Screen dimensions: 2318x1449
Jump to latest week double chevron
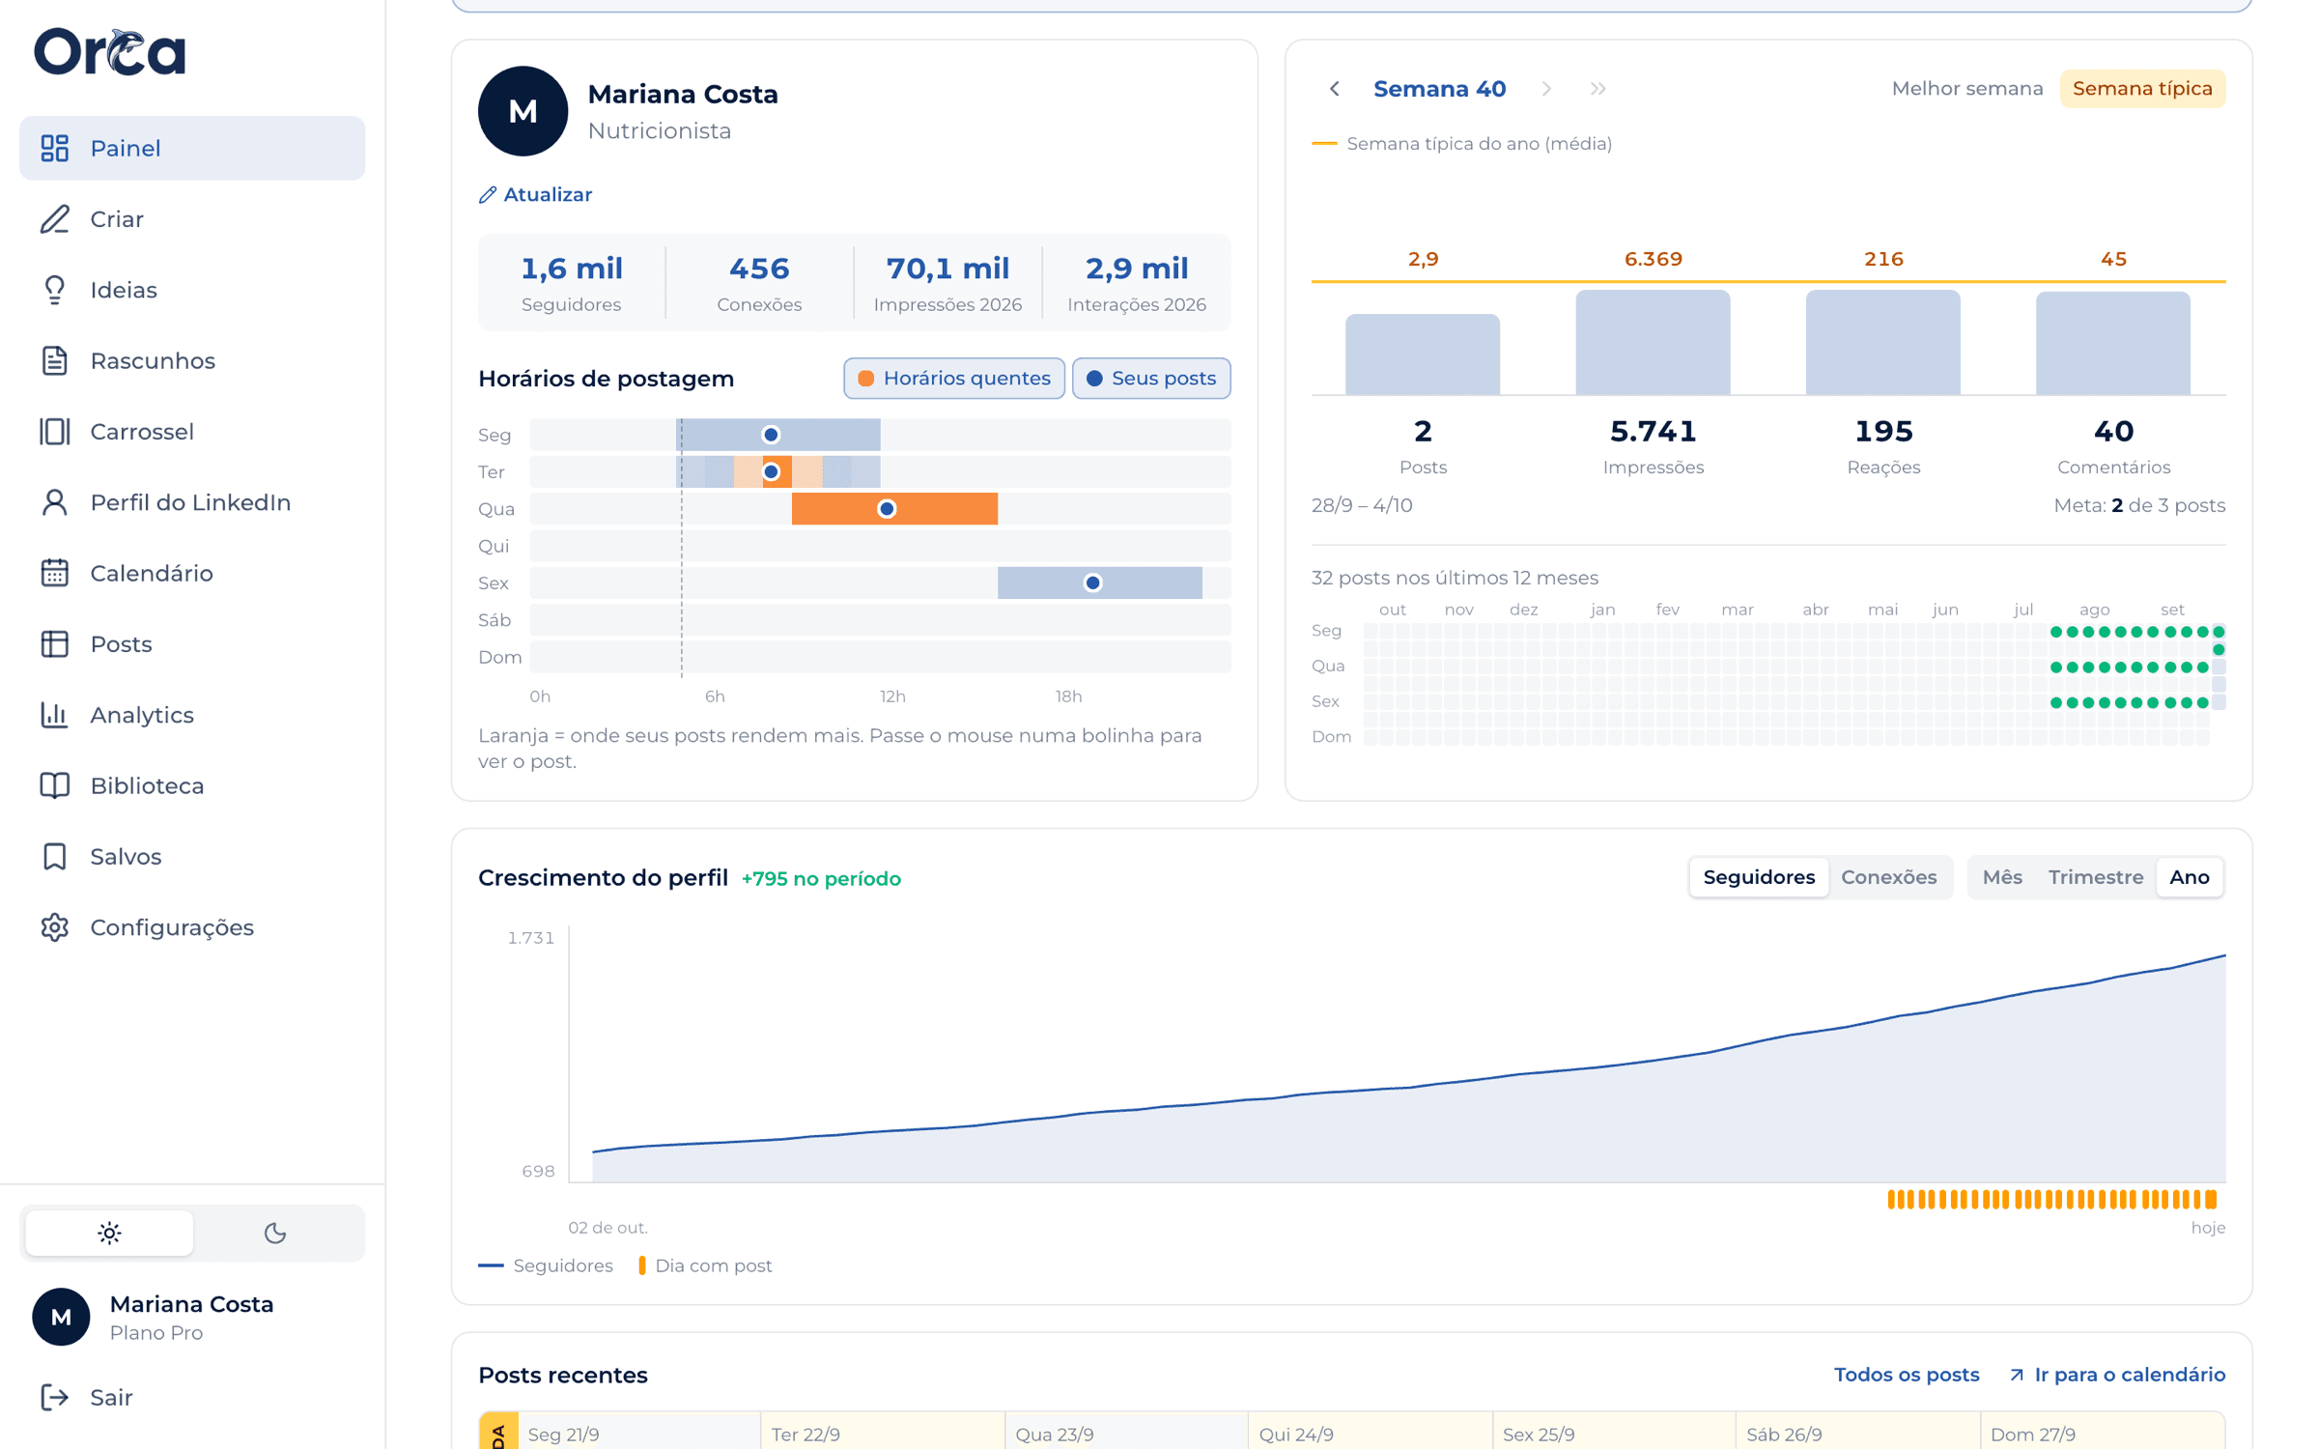click(1598, 89)
